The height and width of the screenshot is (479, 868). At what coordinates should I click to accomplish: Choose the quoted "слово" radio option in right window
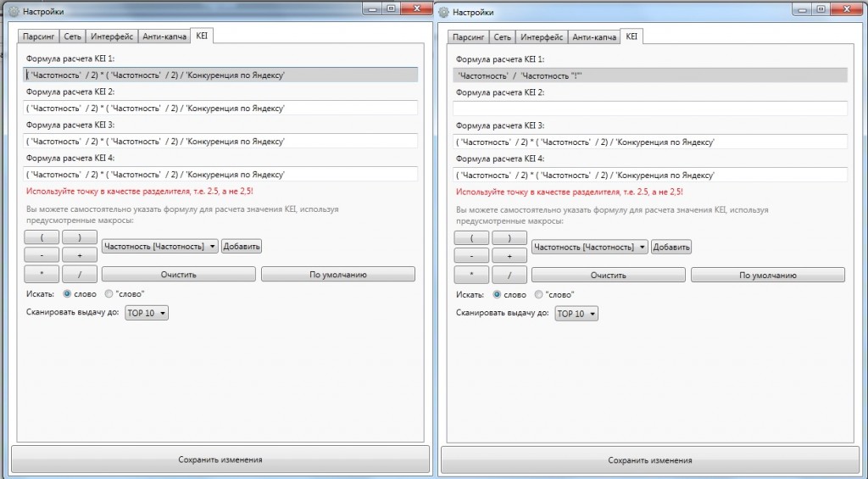[x=538, y=295]
